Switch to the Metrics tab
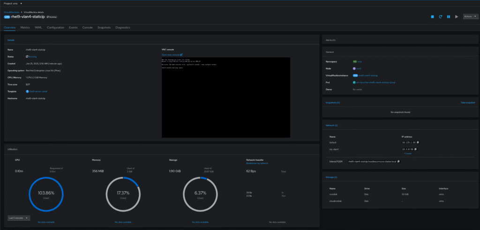The image size is (480, 230). pos(25,28)
